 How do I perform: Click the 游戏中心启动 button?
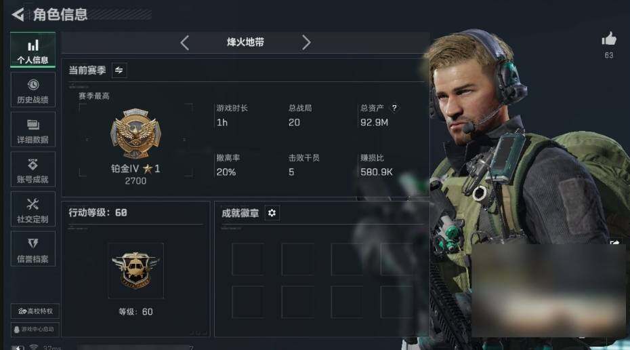35,330
